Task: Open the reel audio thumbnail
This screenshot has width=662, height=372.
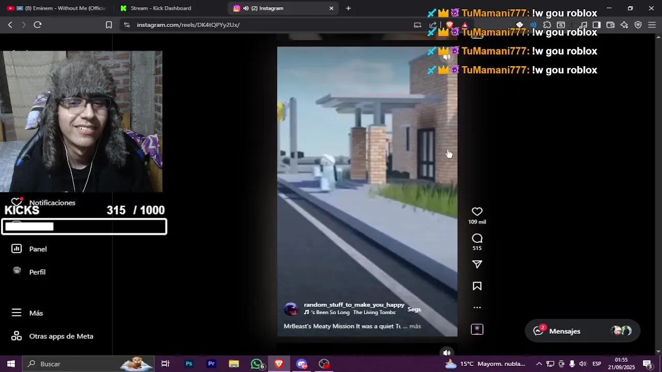Action: click(477, 329)
